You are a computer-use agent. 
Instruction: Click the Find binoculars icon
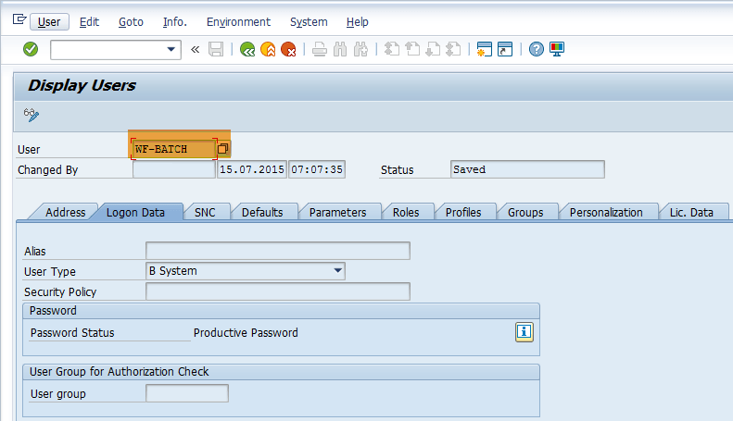(x=340, y=49)
